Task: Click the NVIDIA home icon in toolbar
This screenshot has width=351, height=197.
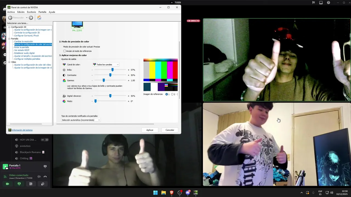Action: [x=39, y=18]
